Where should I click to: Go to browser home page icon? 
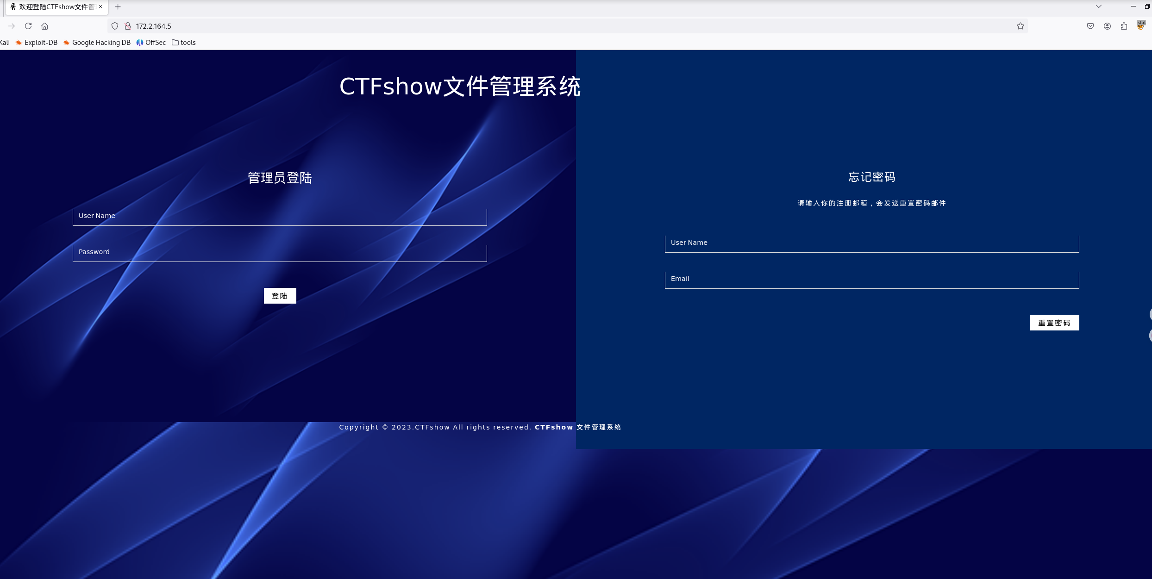click(x=44, y=26)
